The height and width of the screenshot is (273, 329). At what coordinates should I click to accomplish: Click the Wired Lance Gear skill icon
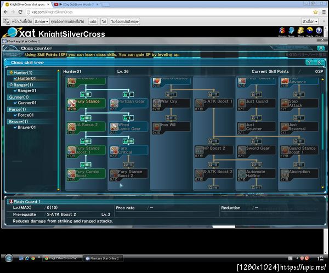[114, 127]
